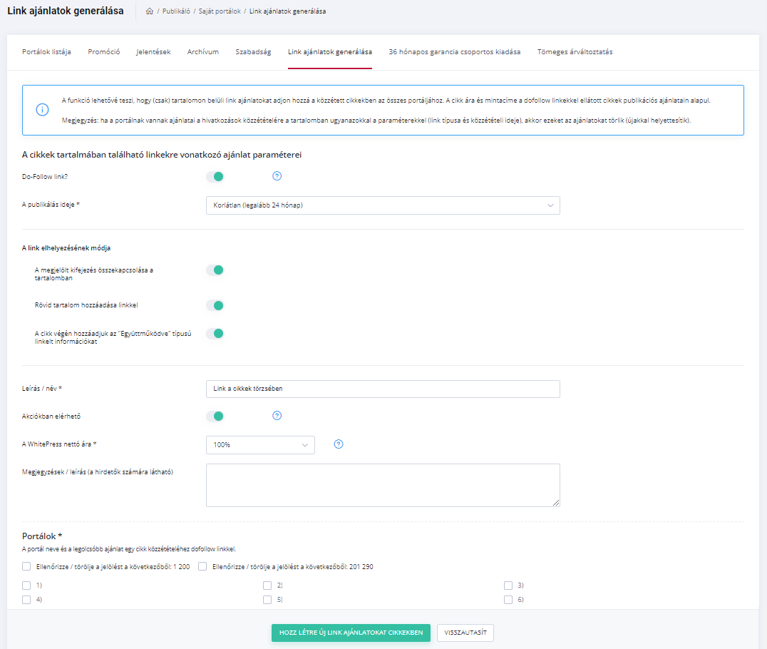Toggle the Akciókban elérhető switch
The width and height of the screenshot is (767, 649).
click(215, 417)
